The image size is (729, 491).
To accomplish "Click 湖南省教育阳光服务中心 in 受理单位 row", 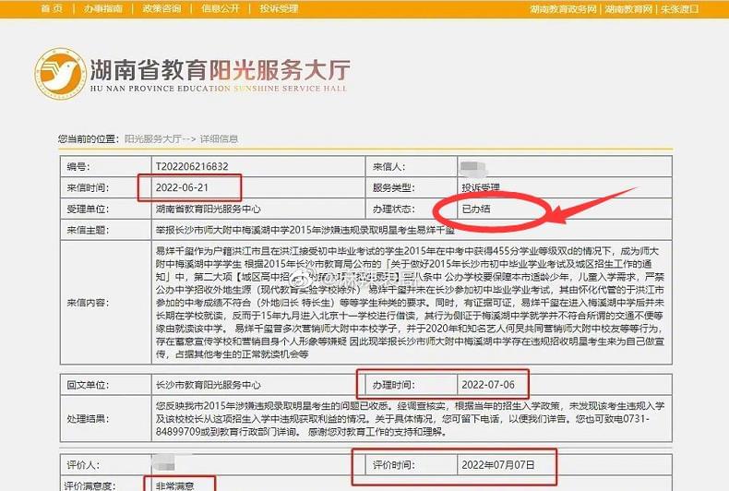I will click(208, 209).
